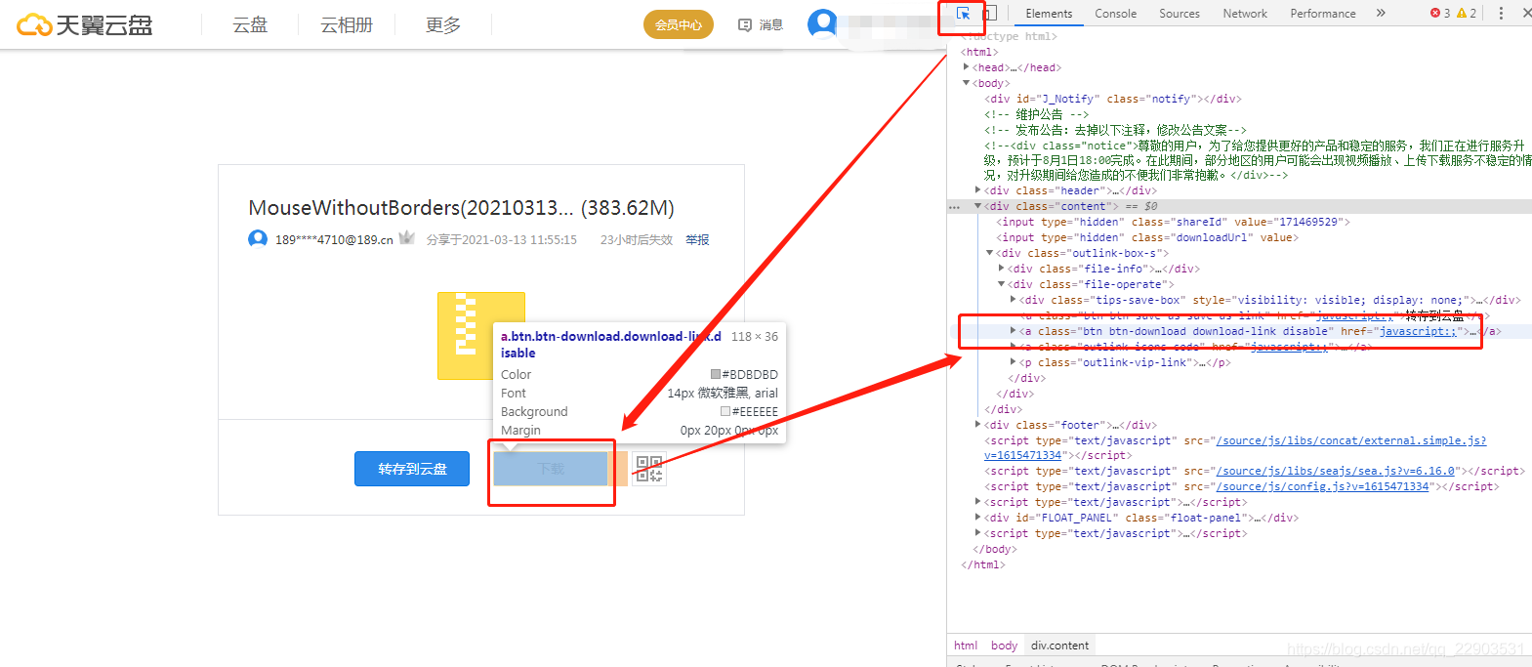This screenshot has height=667, width=1532.
Task: Click the crown VIP icon after email
Action: pyautogui.click(x=407, y=238)
